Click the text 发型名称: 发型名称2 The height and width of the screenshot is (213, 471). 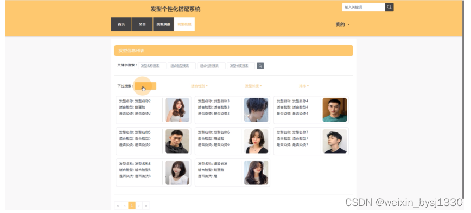tap(135, 101)
